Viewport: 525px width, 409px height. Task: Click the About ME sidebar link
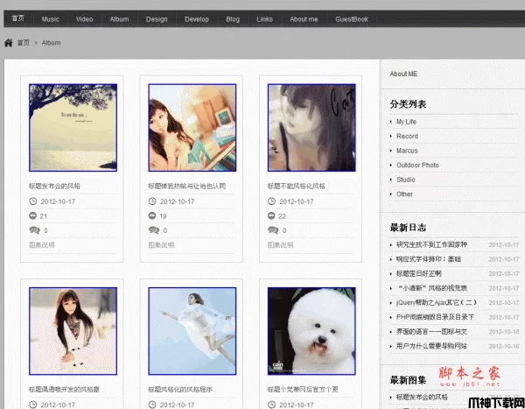click(403, 74)
